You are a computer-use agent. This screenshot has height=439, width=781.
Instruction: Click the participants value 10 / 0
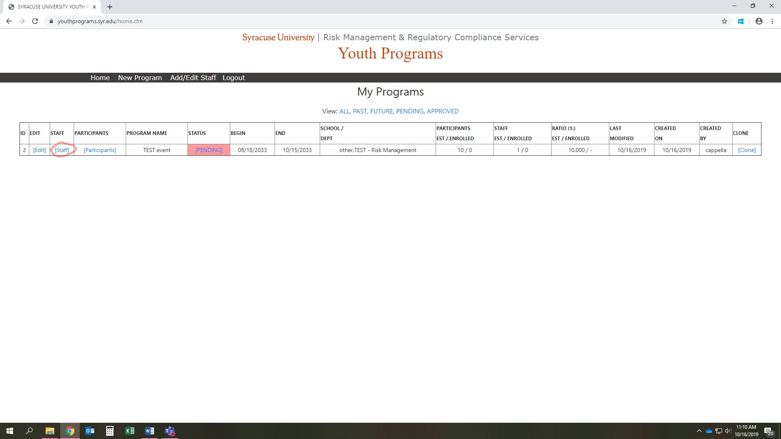pyautogui.click(x=465, y=150)
